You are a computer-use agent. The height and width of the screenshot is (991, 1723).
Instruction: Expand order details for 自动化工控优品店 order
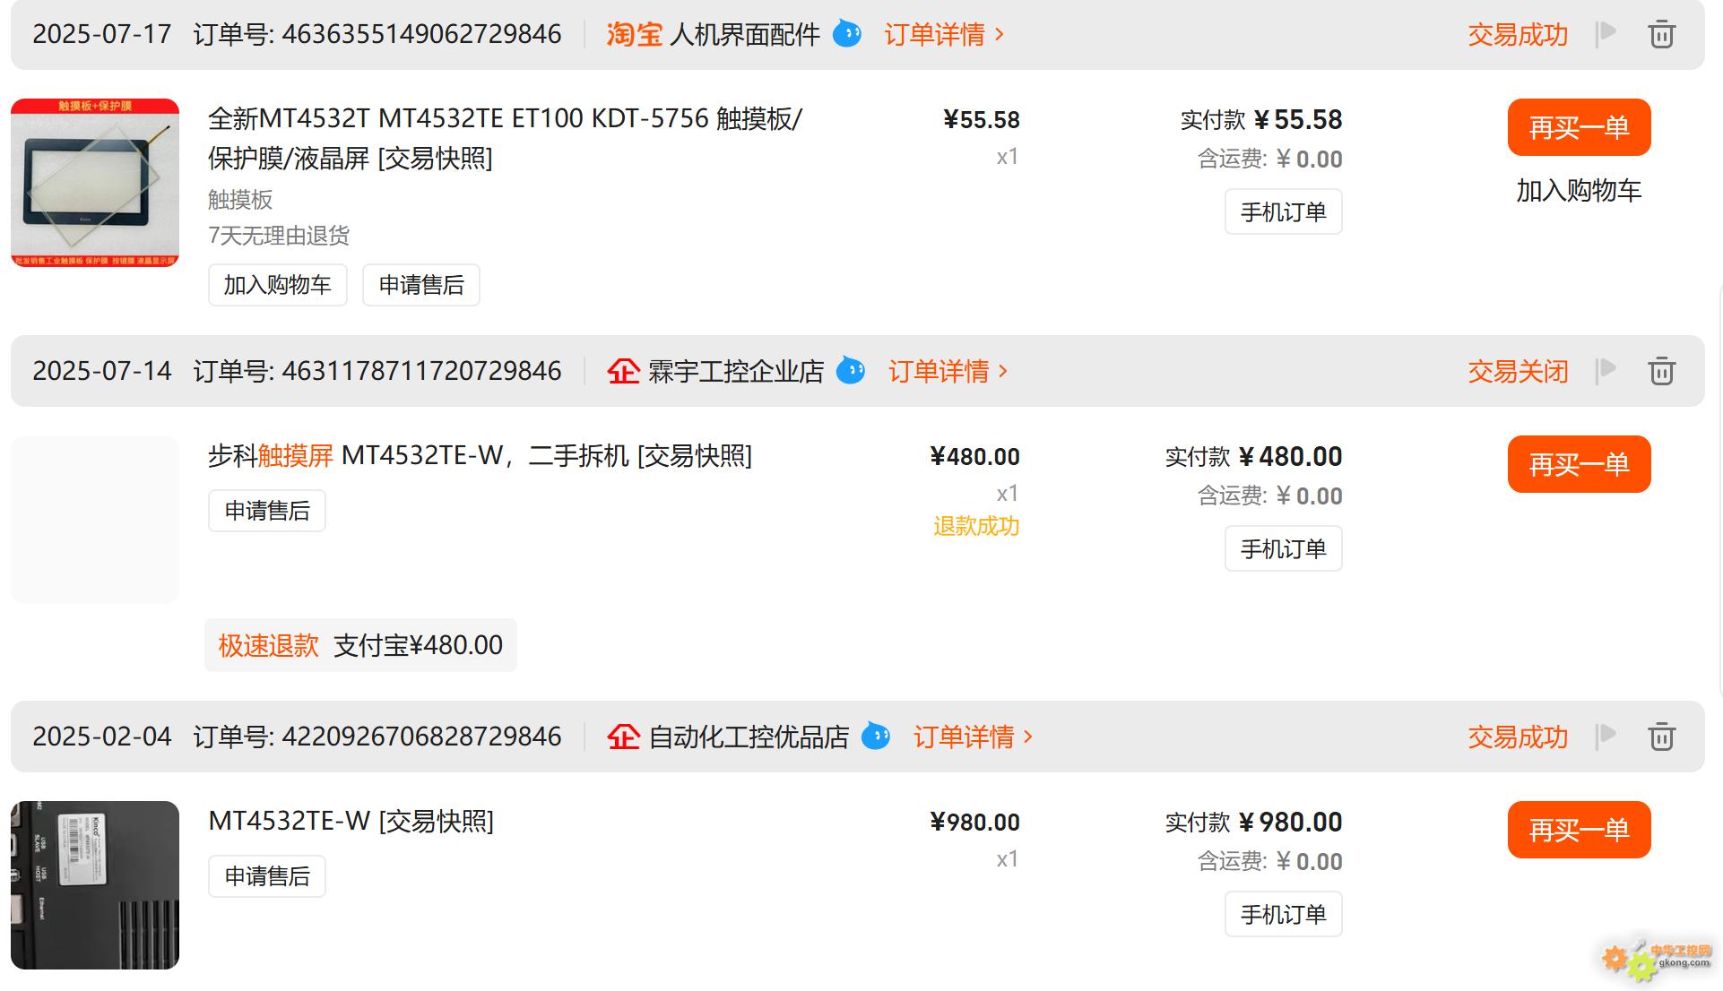point(973,737)
